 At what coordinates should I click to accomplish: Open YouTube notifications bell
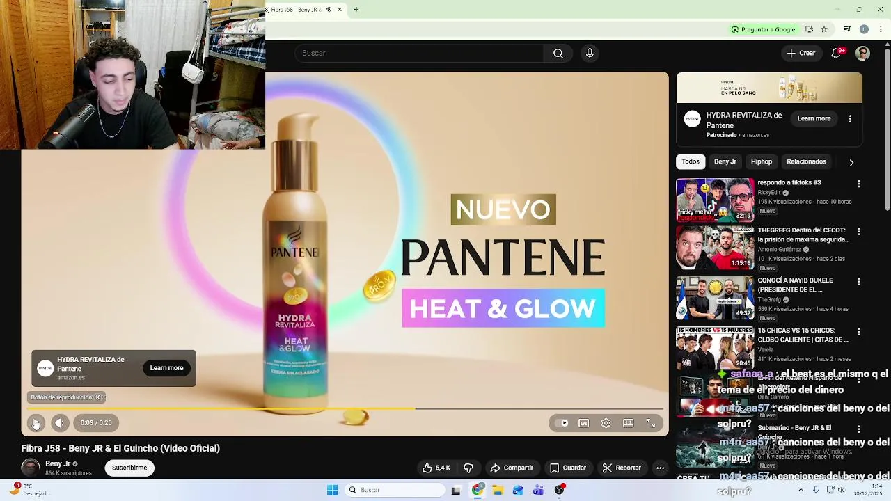pyautogui.click(x=837, y=54)
